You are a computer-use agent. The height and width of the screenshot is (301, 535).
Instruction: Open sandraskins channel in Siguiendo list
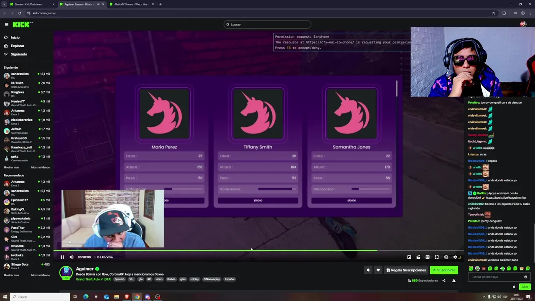pyautogui.click(x=27, y=76)
